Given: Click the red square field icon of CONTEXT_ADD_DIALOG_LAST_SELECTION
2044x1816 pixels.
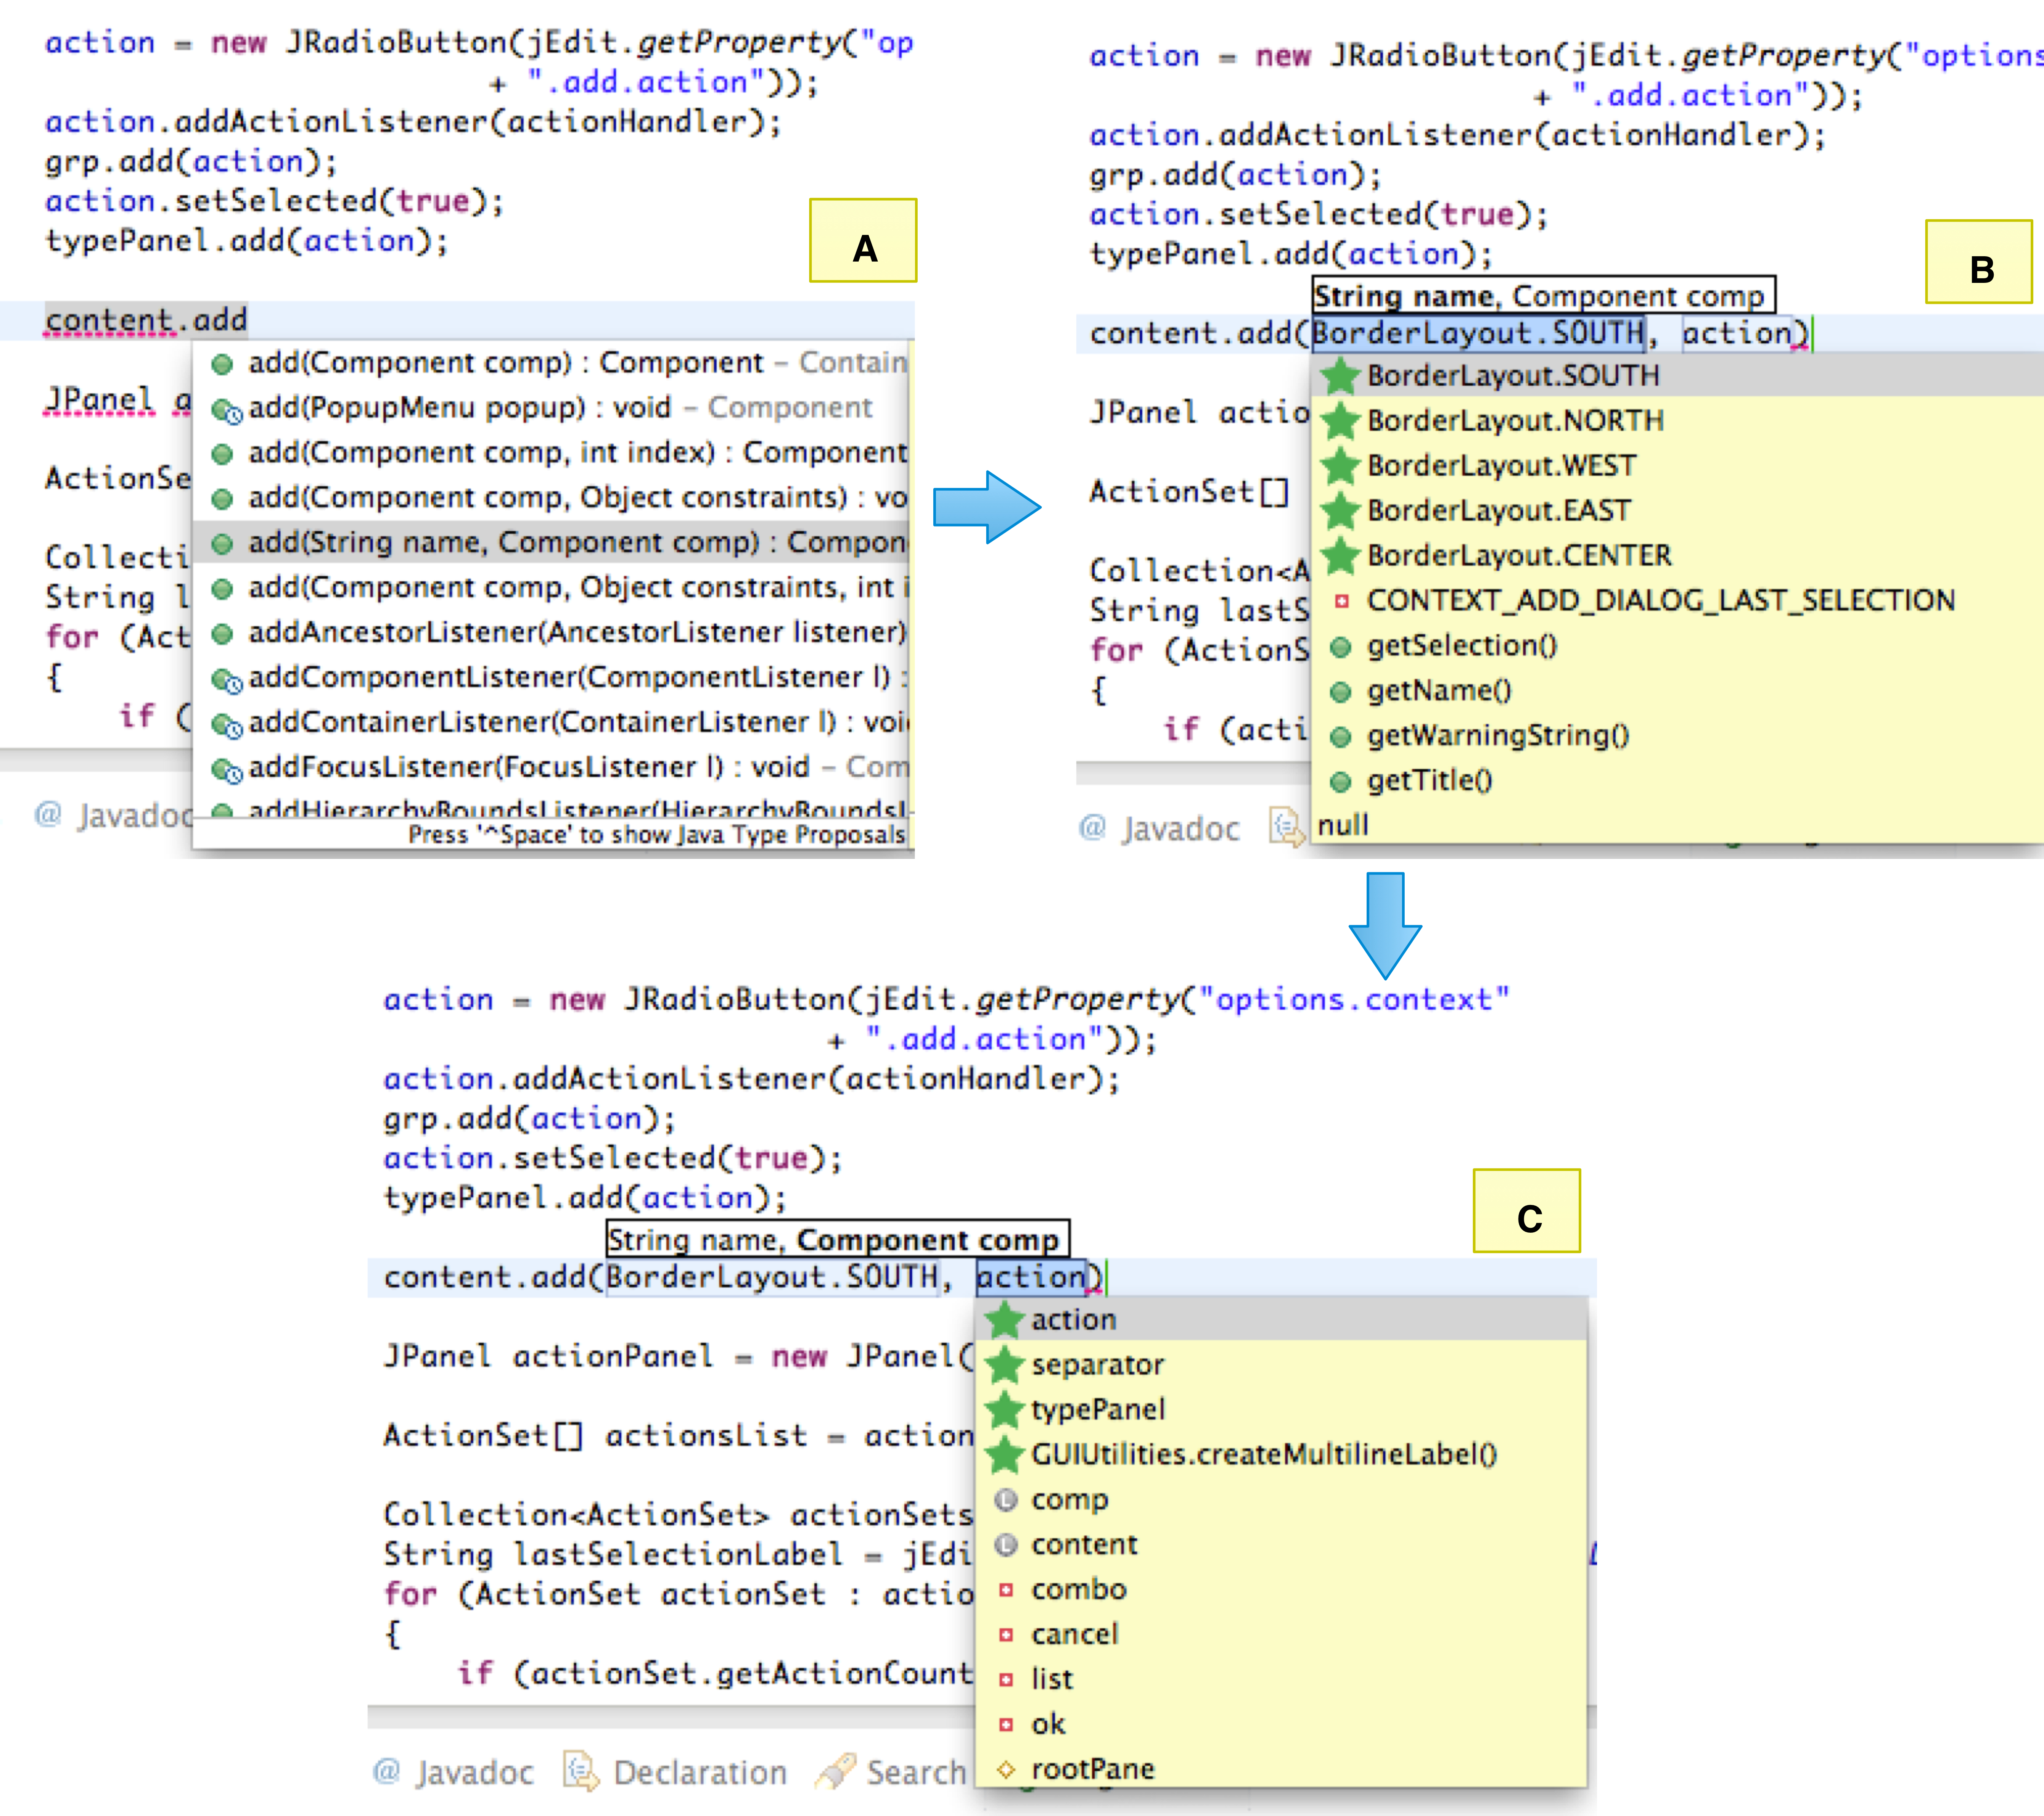Looking at the screenshot, I should point(1342,601).
